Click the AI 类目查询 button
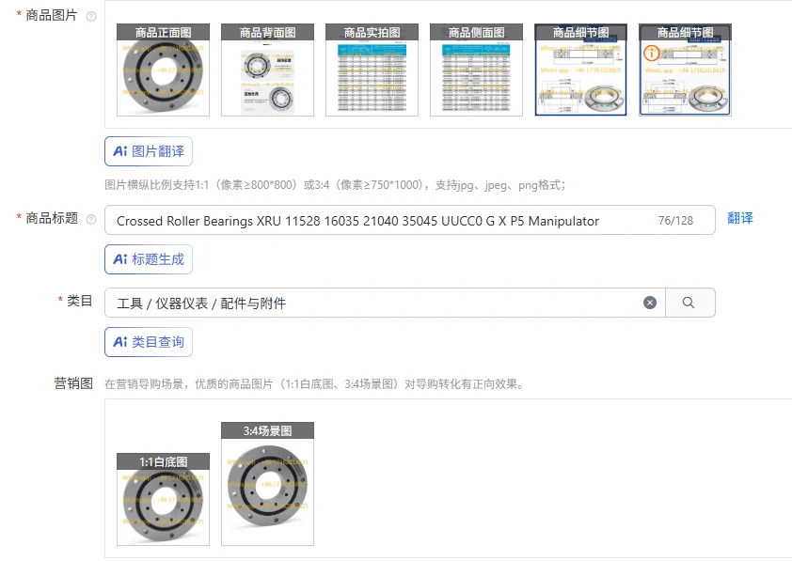 coord(149,342)
